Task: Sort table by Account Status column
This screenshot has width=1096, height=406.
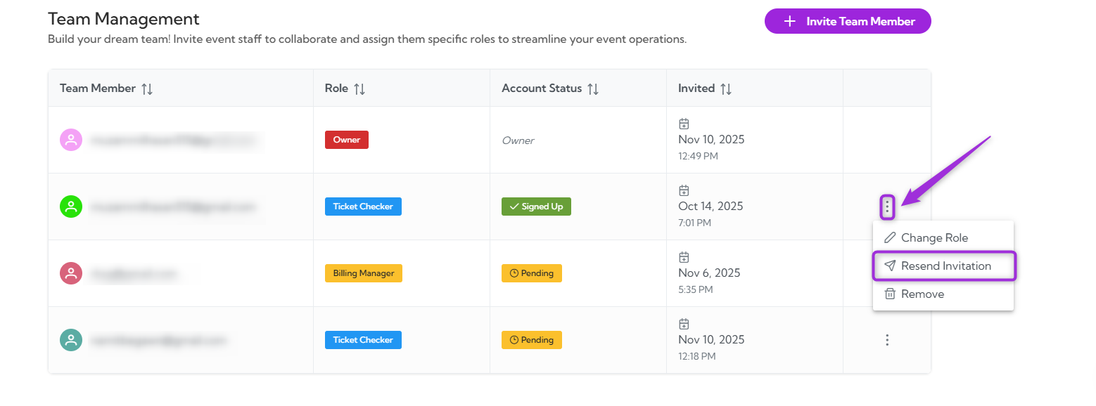Action: [x=593, y=89]
